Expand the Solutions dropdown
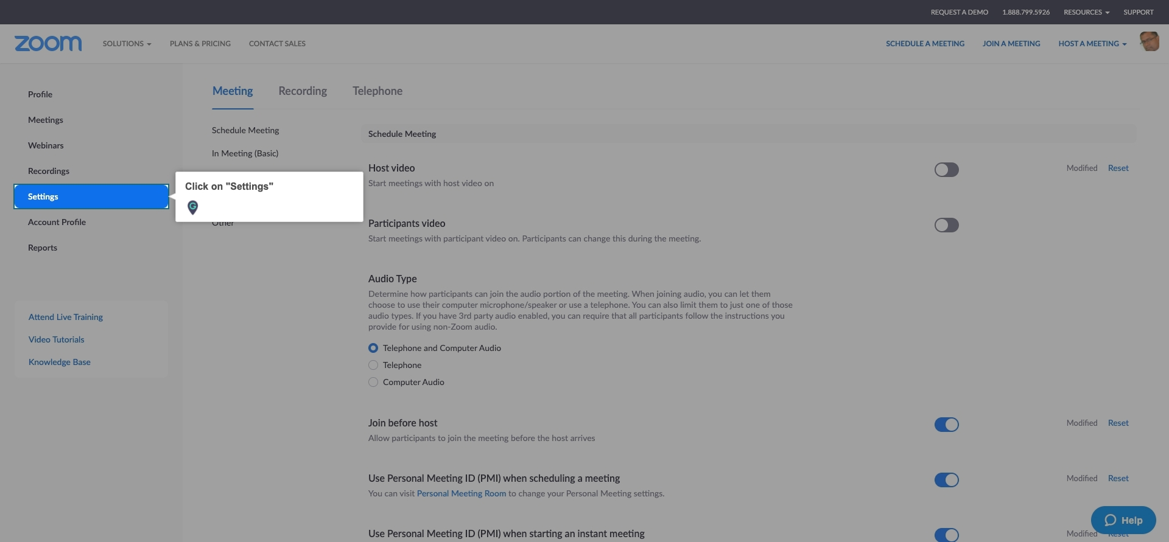The image size is (1169, 542). click(x=127, y=44)
